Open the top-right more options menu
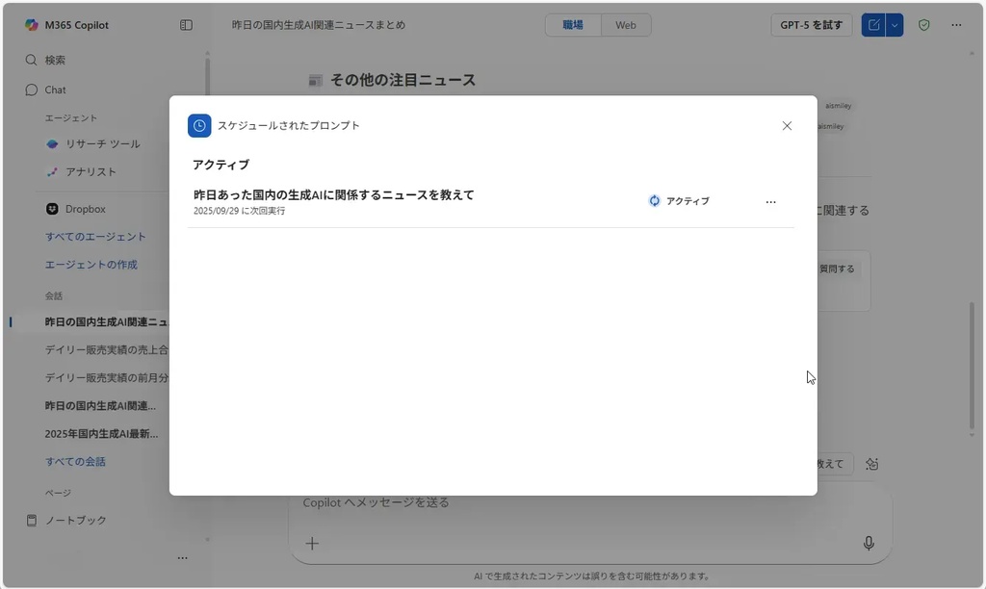Image resolution: width=986 pixels, height=589 pixels. (956, 25)
